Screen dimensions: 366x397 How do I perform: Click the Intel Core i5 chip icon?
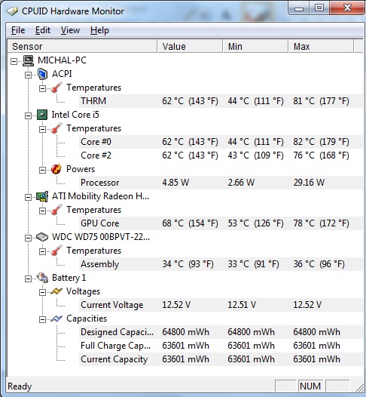(42, 115)
